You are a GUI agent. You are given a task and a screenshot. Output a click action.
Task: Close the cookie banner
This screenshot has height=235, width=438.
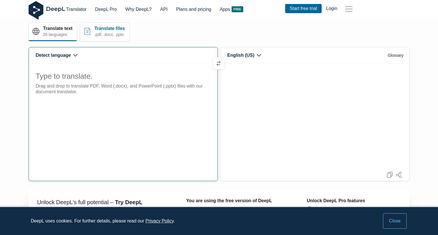[x=395, y=221]
